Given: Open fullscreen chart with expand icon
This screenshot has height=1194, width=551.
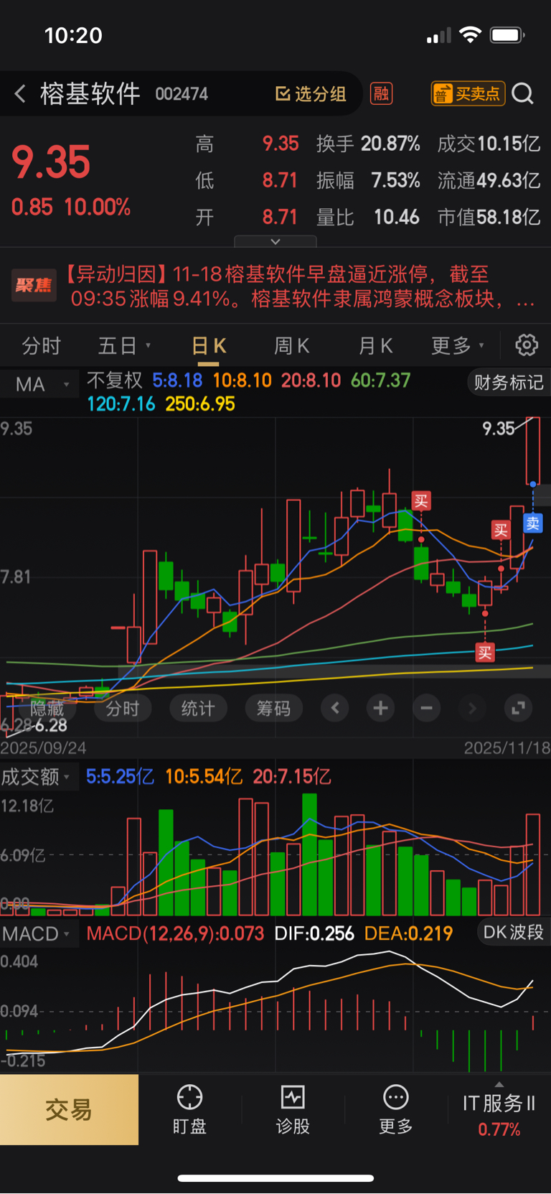Looking at the screenshot, I should pos(518,709).
